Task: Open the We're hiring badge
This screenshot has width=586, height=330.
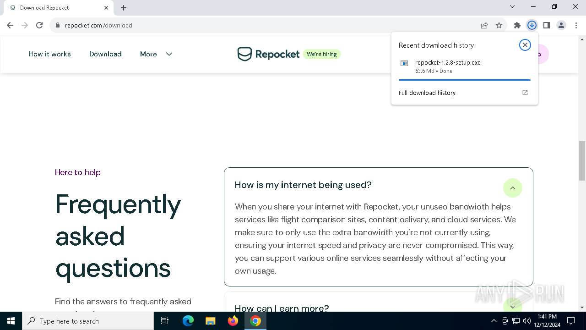Action: coord(322,54)
